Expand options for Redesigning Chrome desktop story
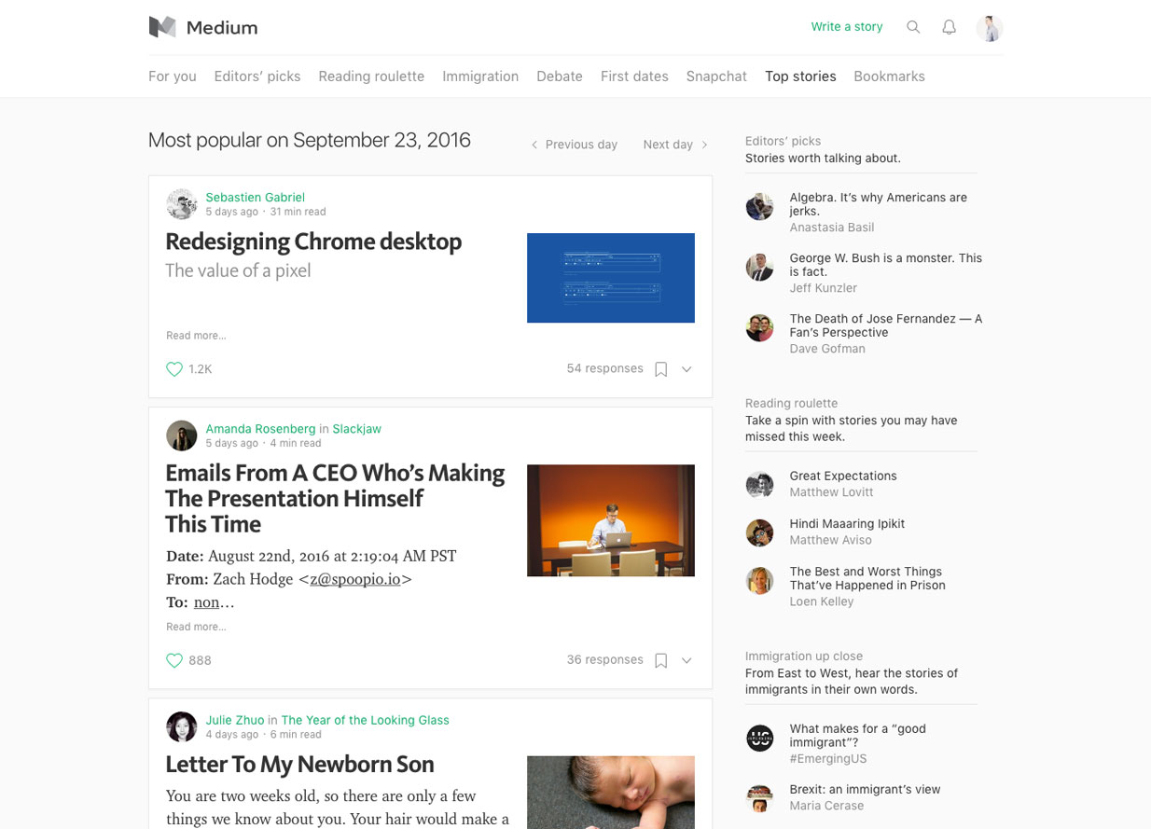Screen dimensions: 1151x829 [686, 369]
